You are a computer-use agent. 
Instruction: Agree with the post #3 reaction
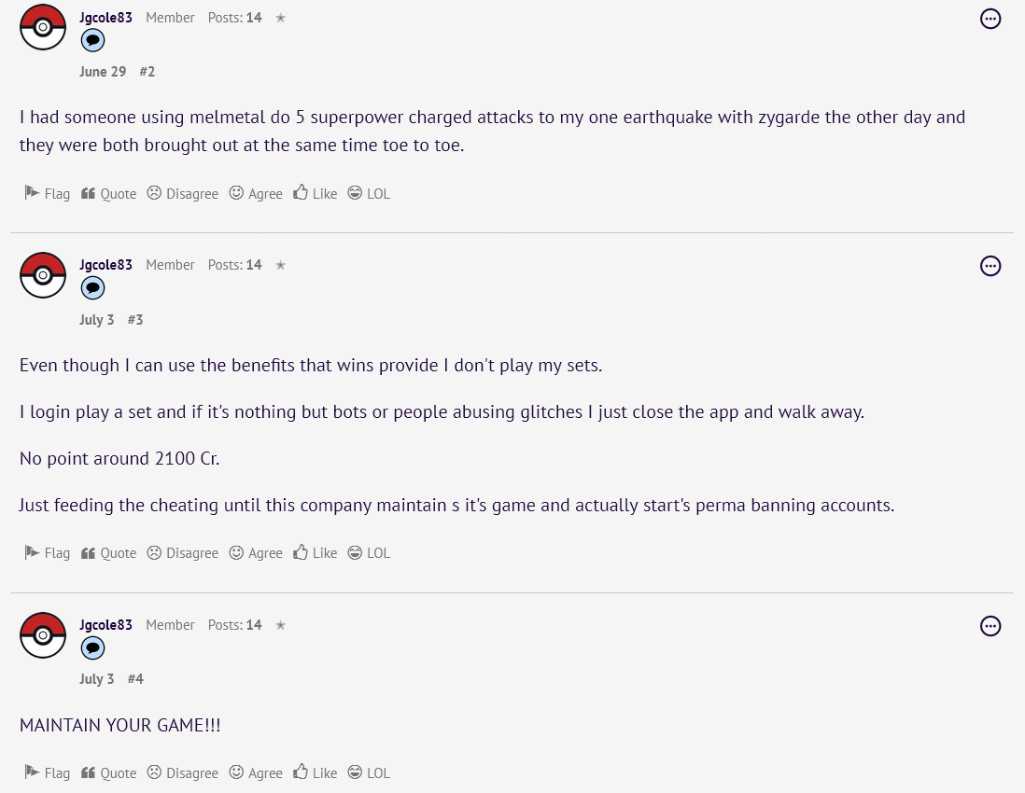pyautogui.click(x=256, y=552)
